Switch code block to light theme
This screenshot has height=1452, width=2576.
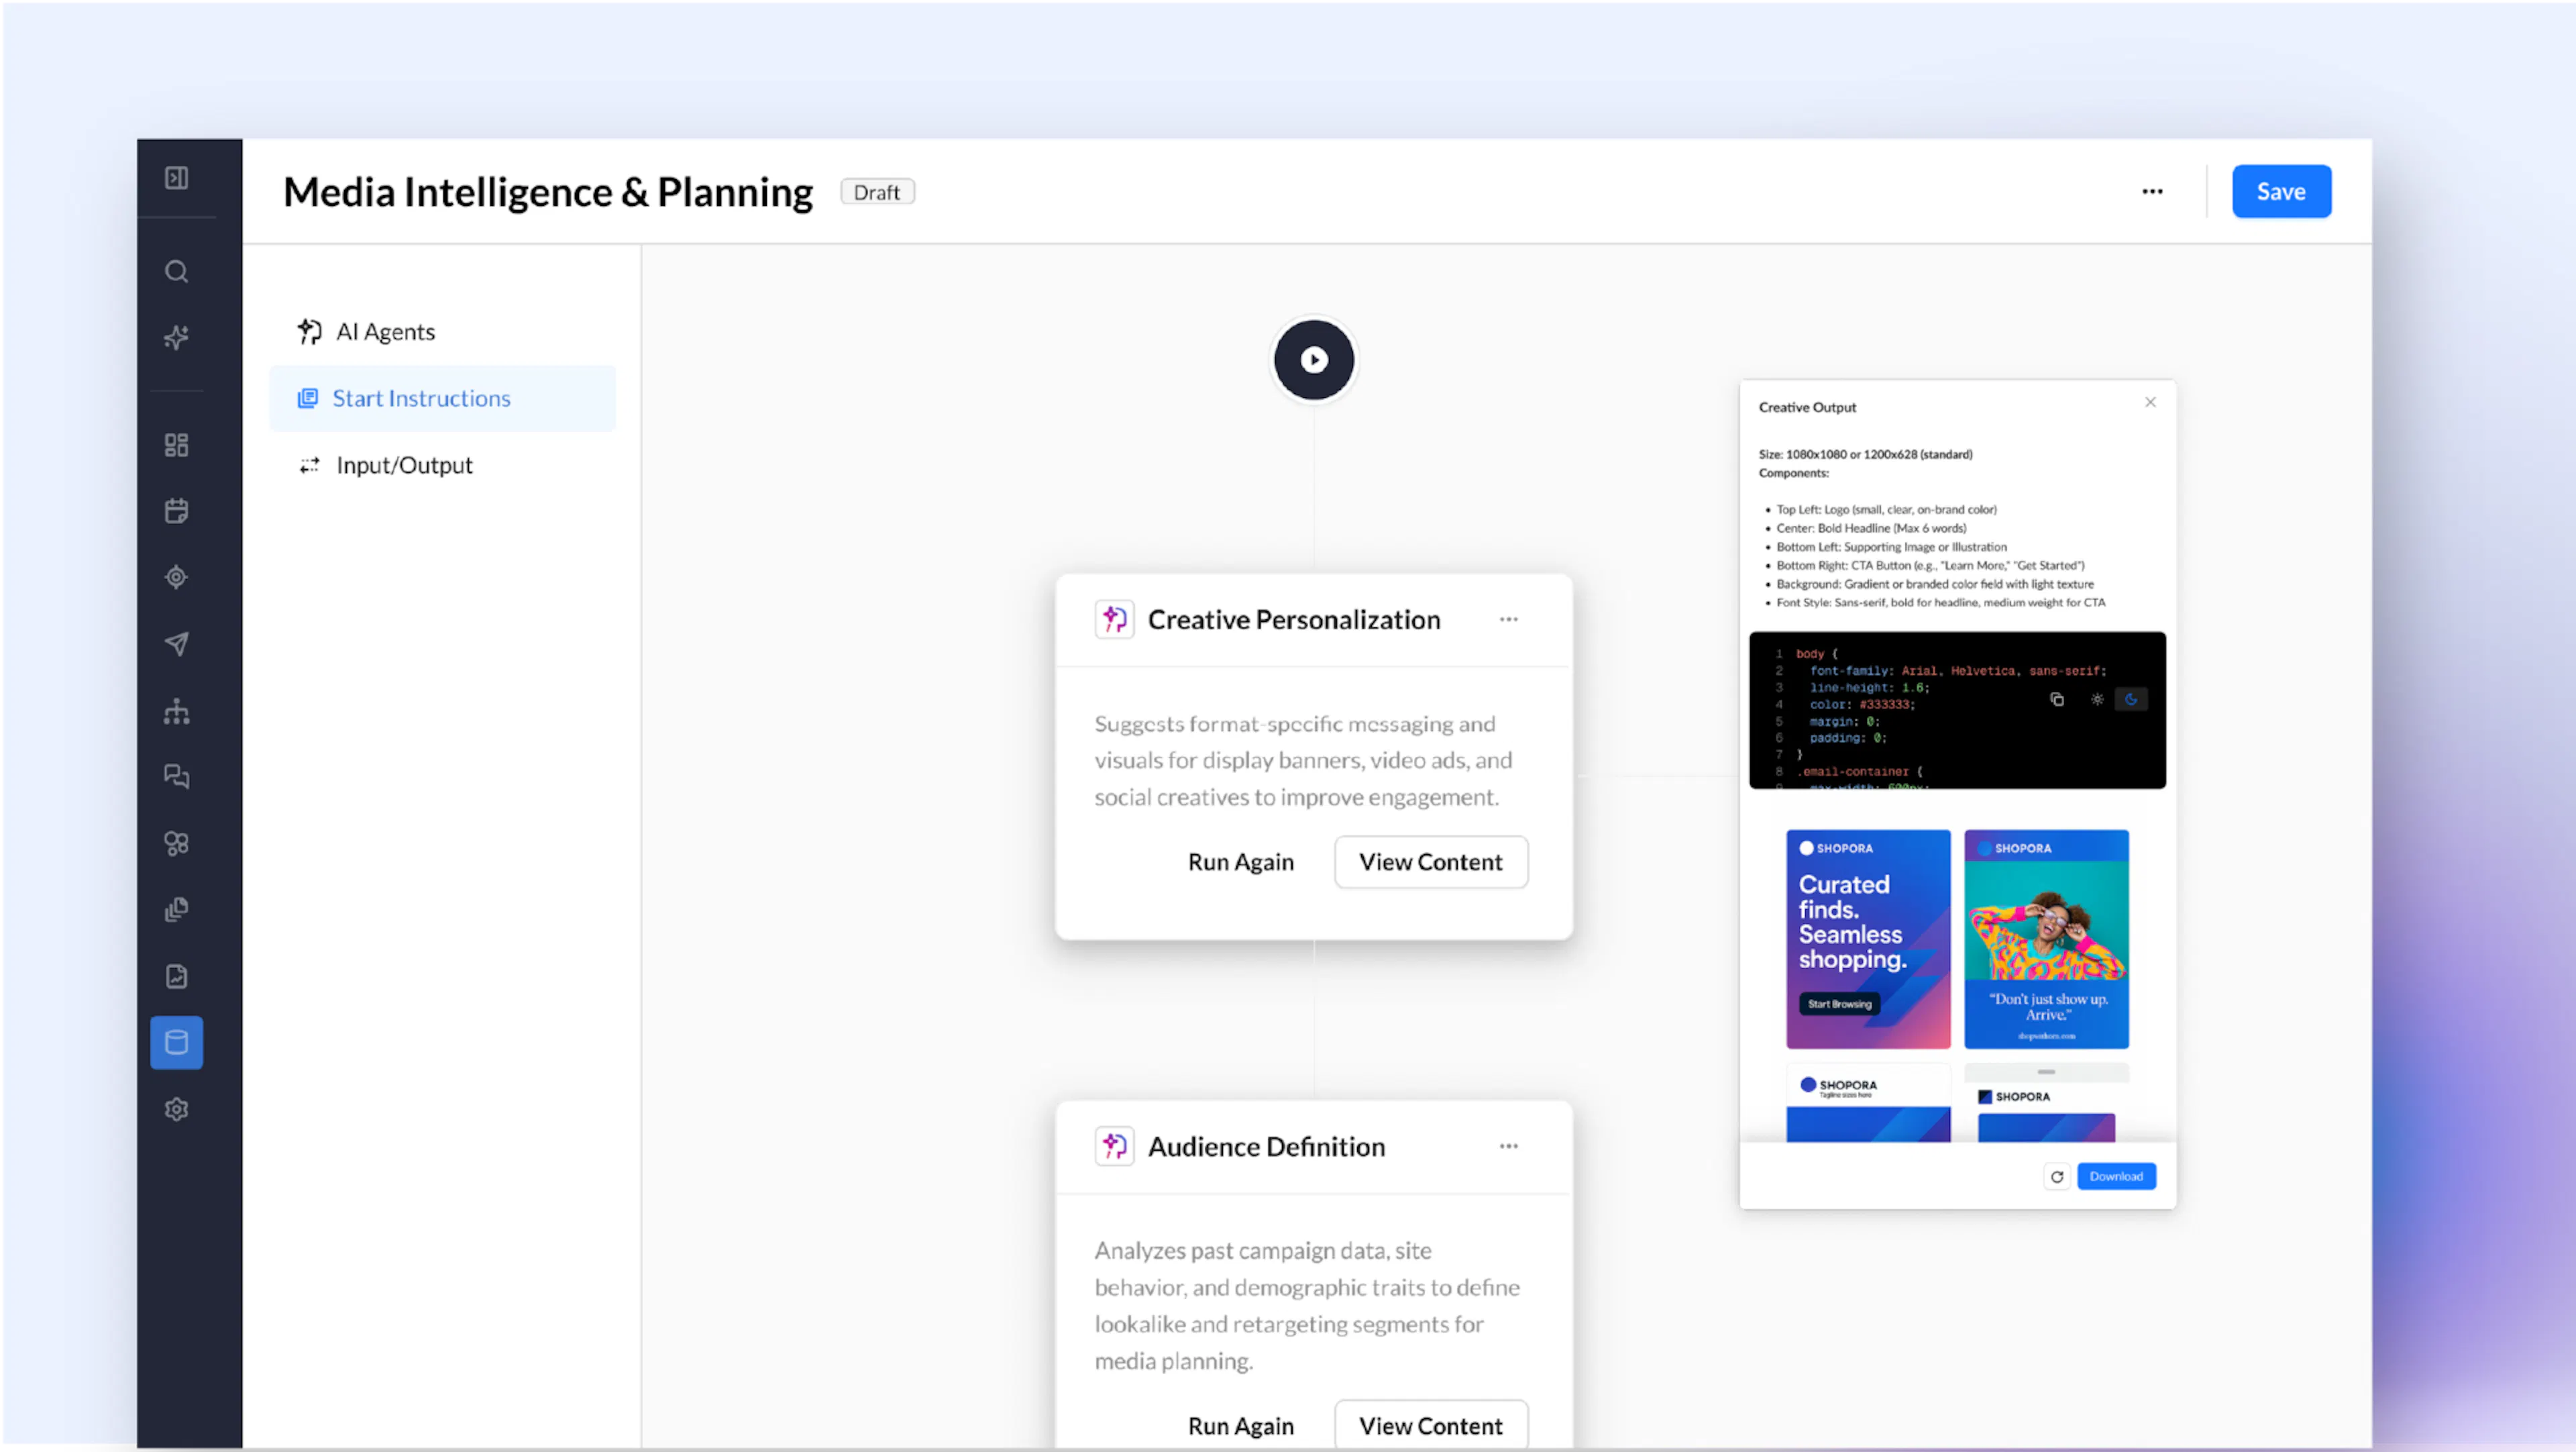click(2097, 700)
